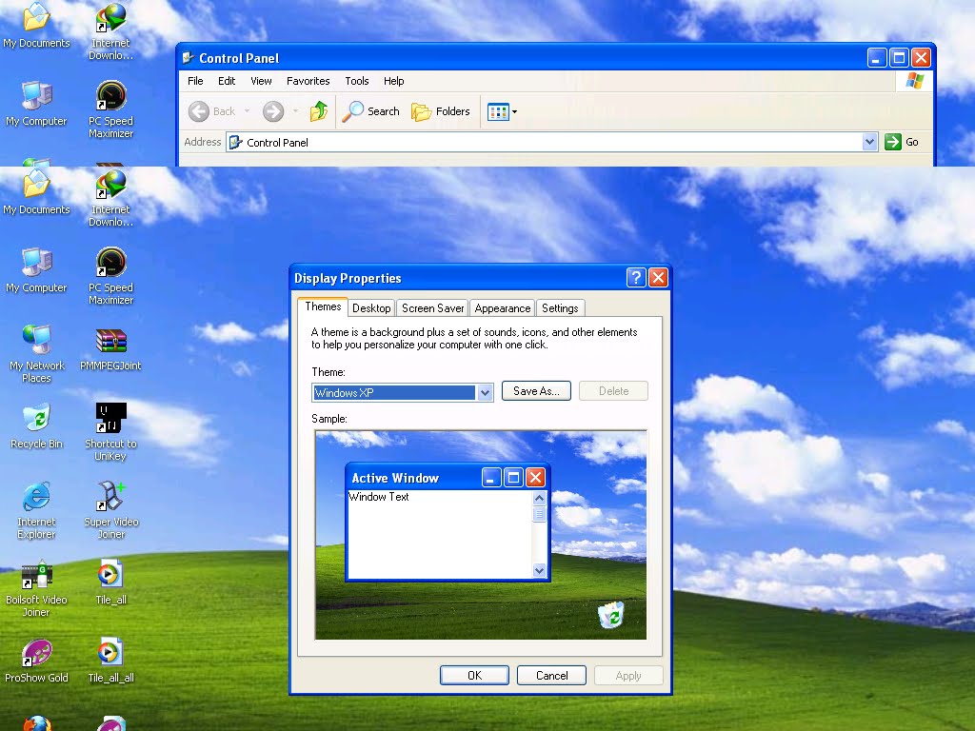975x731 pixels.
Task: Open the Favorites menu in Control Panel
Action: point(308,81)
